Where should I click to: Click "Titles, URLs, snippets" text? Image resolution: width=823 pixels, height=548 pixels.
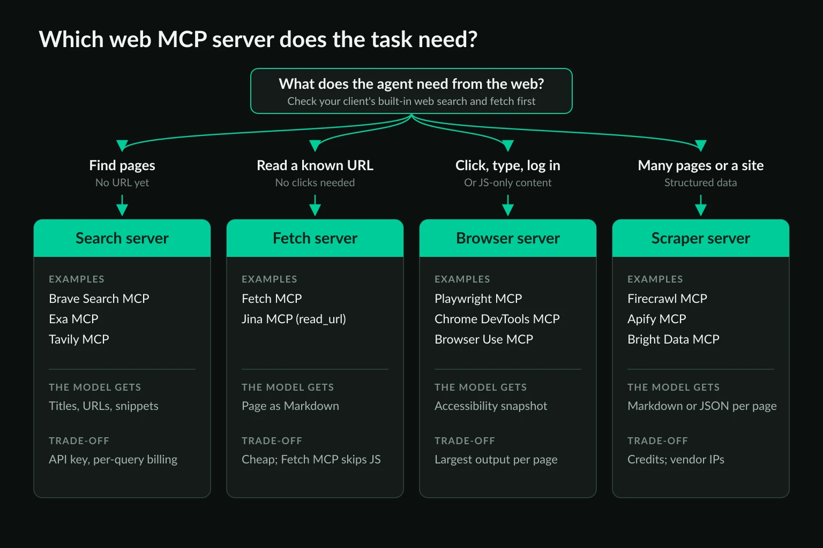click(103, 406)
